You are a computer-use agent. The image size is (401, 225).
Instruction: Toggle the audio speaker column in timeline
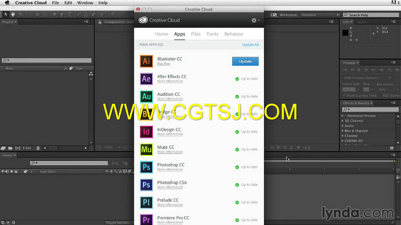7,171
